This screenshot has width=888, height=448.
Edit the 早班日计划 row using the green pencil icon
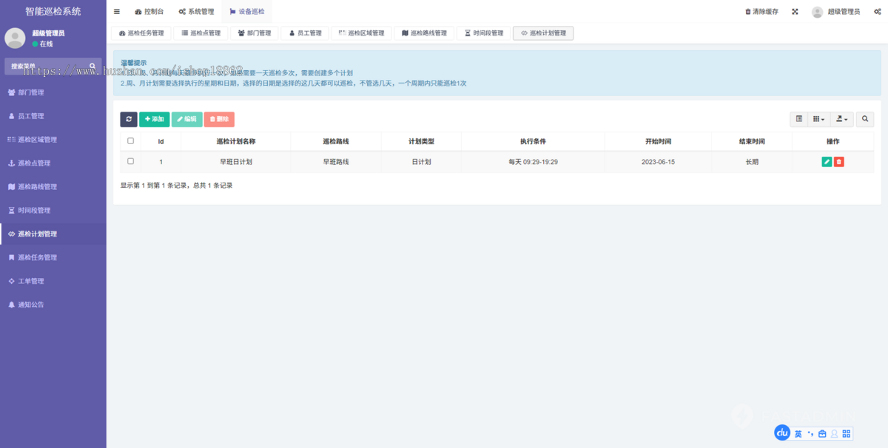pyautogui.click(x=827, y=161)
